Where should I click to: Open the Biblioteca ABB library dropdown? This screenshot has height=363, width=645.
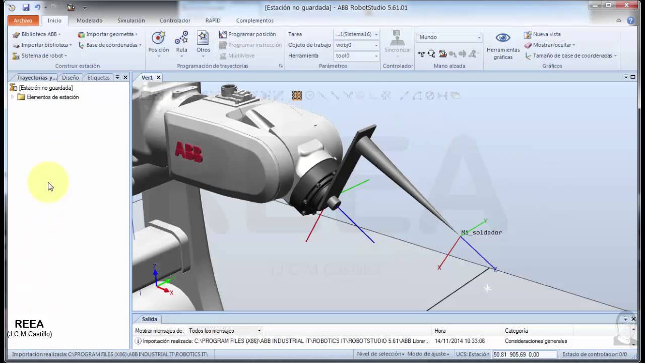tap(37, 34)
